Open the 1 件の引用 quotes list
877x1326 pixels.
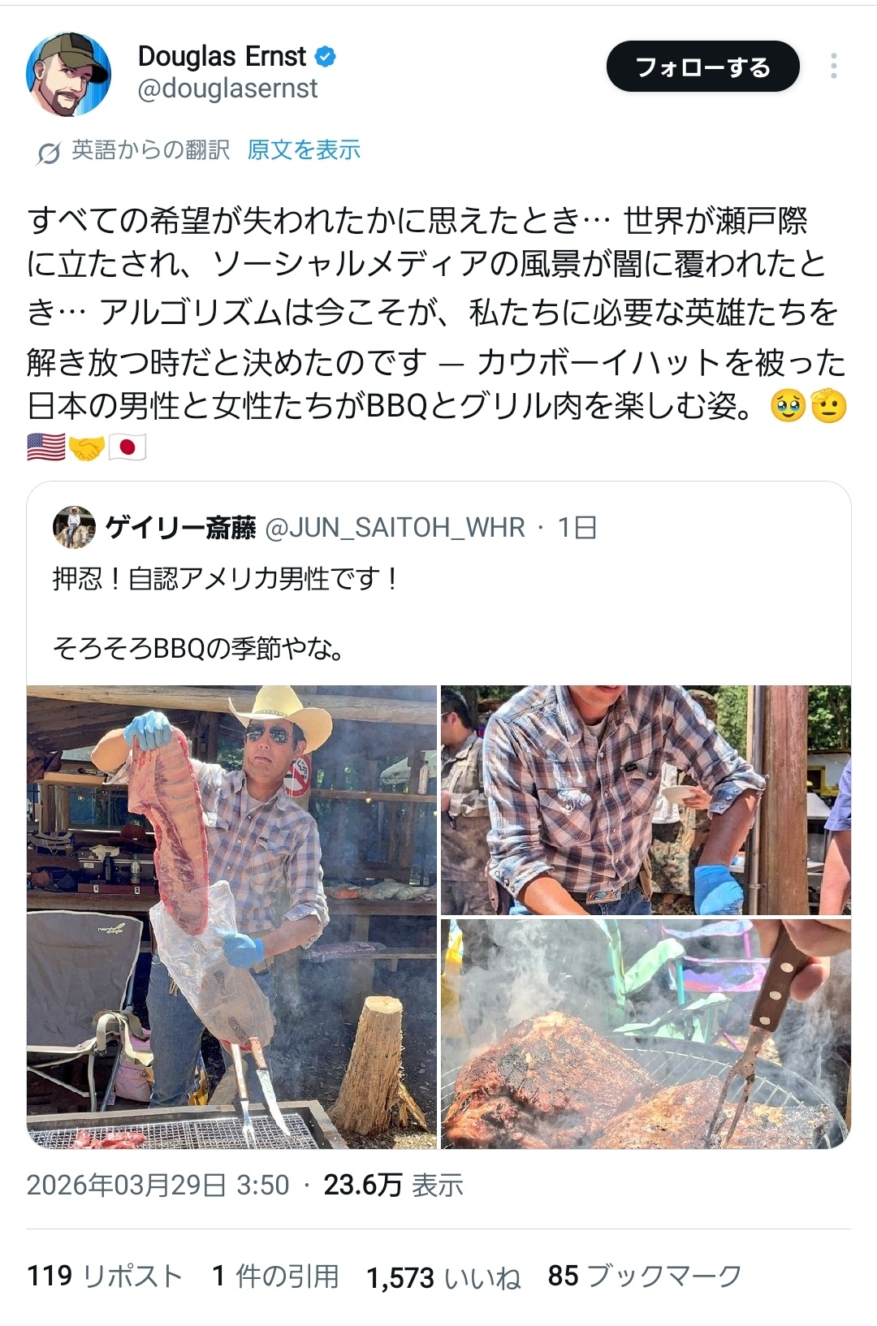[275, 1276]
